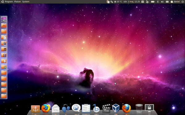The image size is (185, 115).
Task: Click the network up/down arrows indicator
Action: point(112,2)
